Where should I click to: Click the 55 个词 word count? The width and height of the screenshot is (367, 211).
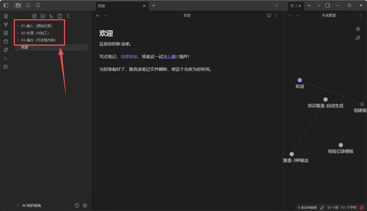coord(333,208)
